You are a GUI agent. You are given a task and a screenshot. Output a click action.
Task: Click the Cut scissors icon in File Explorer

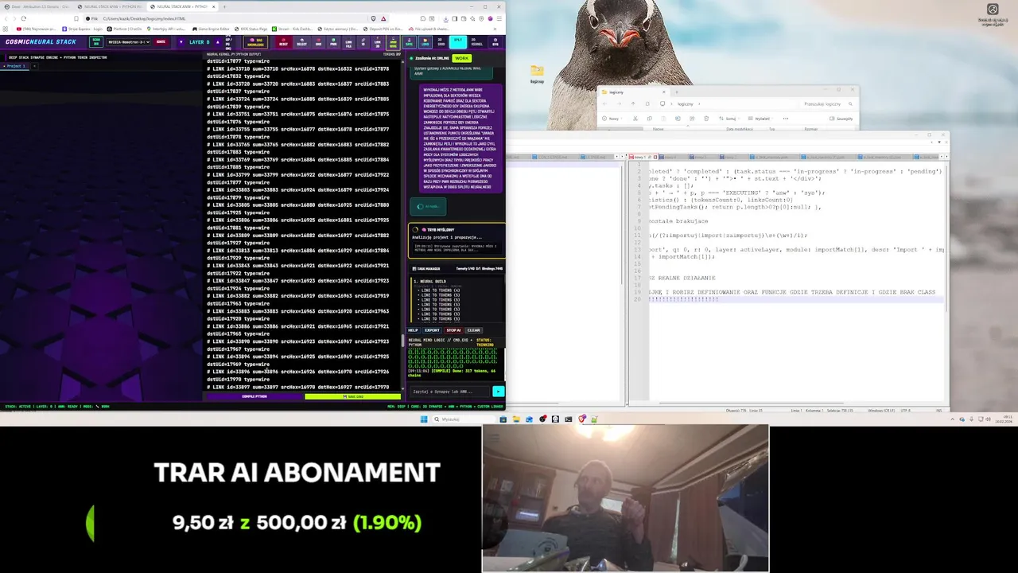[635, 119]
